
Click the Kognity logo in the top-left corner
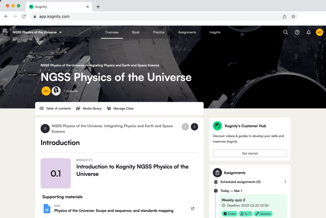point(5,32)
